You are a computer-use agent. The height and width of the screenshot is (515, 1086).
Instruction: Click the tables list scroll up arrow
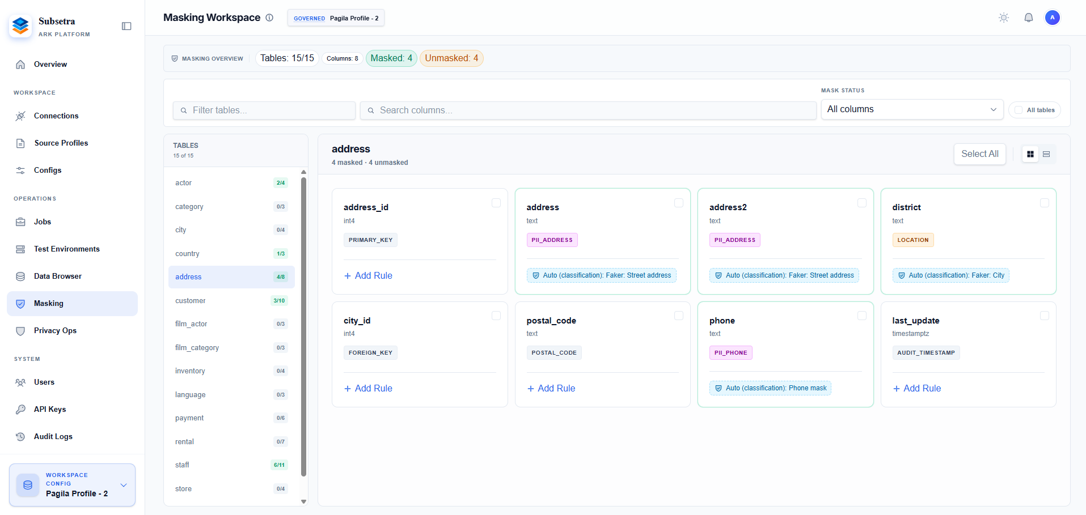[x=303, y=172]
